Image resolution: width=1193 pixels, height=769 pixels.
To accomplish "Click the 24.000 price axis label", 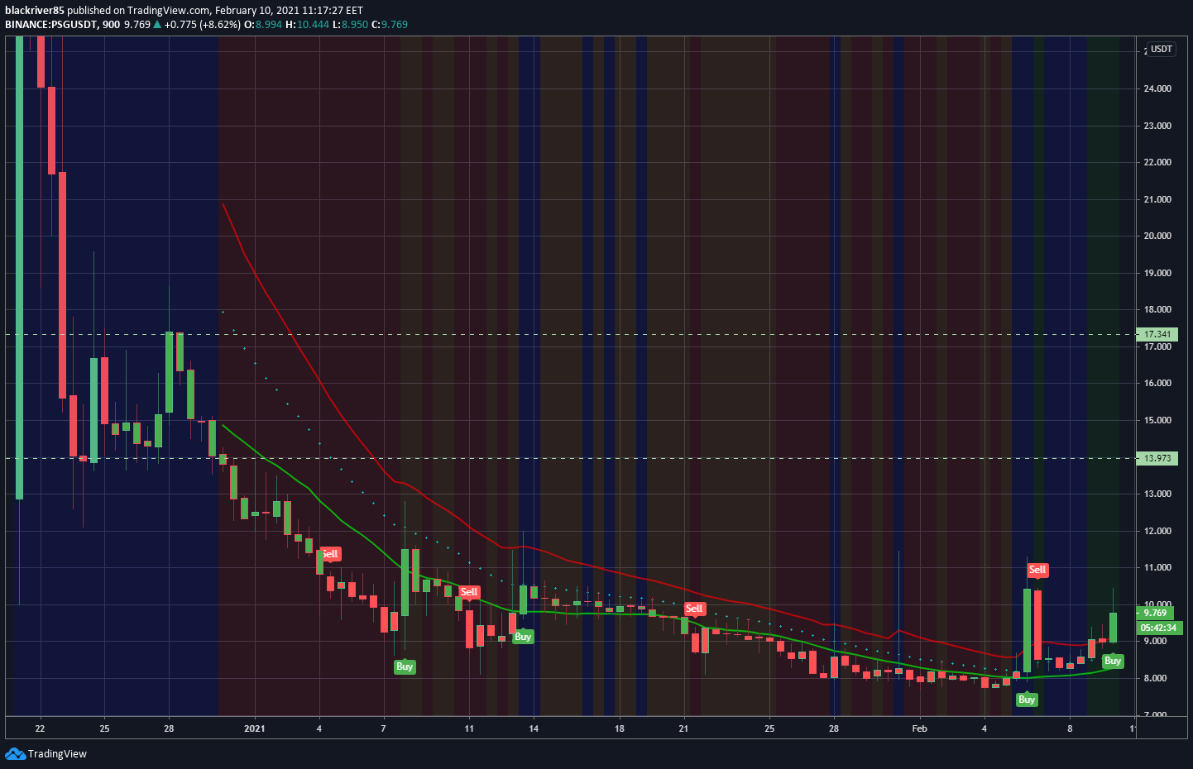I will point(1157,88).
